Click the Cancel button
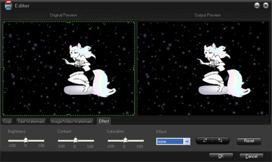Viewport: 272px width, 162px height. [251, 157]
